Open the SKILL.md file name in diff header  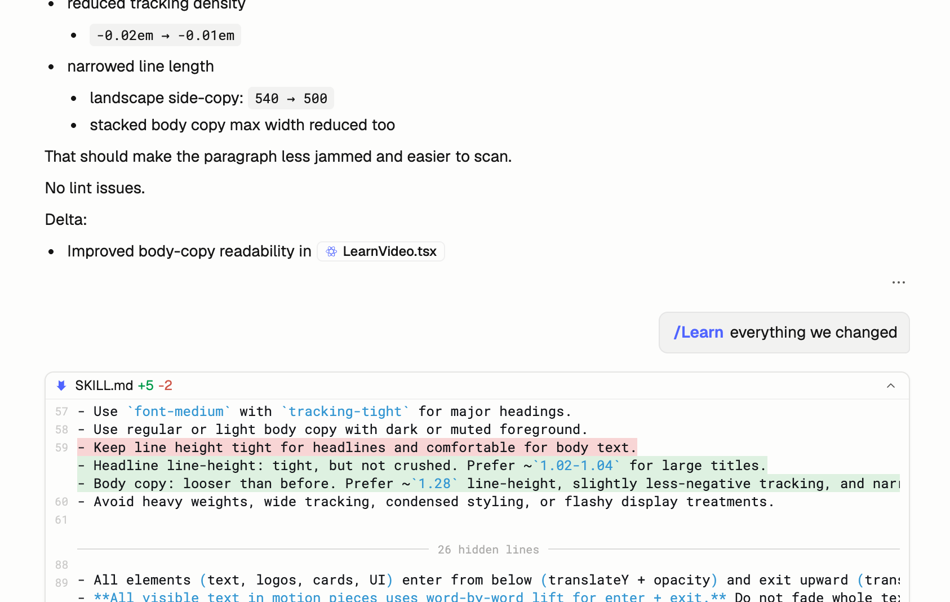click(x=104, y=386)
